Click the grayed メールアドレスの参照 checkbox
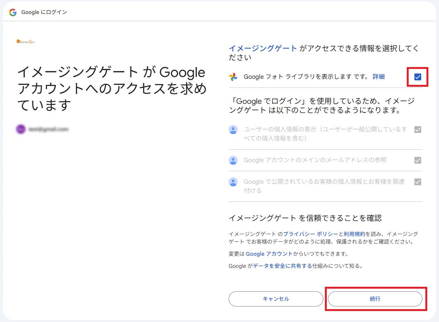The width and height of the screenshot is (439, 322). 418,160
